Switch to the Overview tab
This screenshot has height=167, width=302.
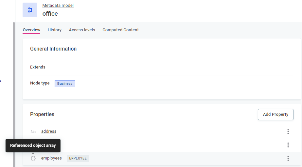coord(31,30)
